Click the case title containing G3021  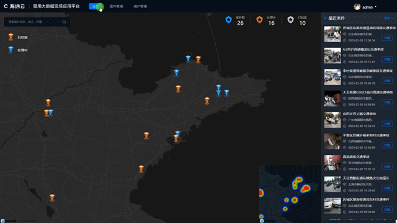[x=368, y=92]
